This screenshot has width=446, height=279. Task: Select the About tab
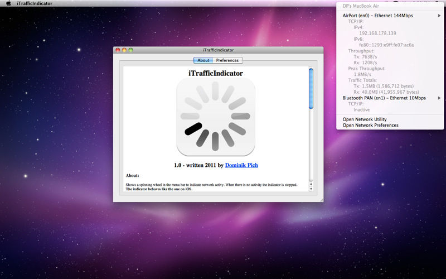pyautogui.click(x=203, y=60)
